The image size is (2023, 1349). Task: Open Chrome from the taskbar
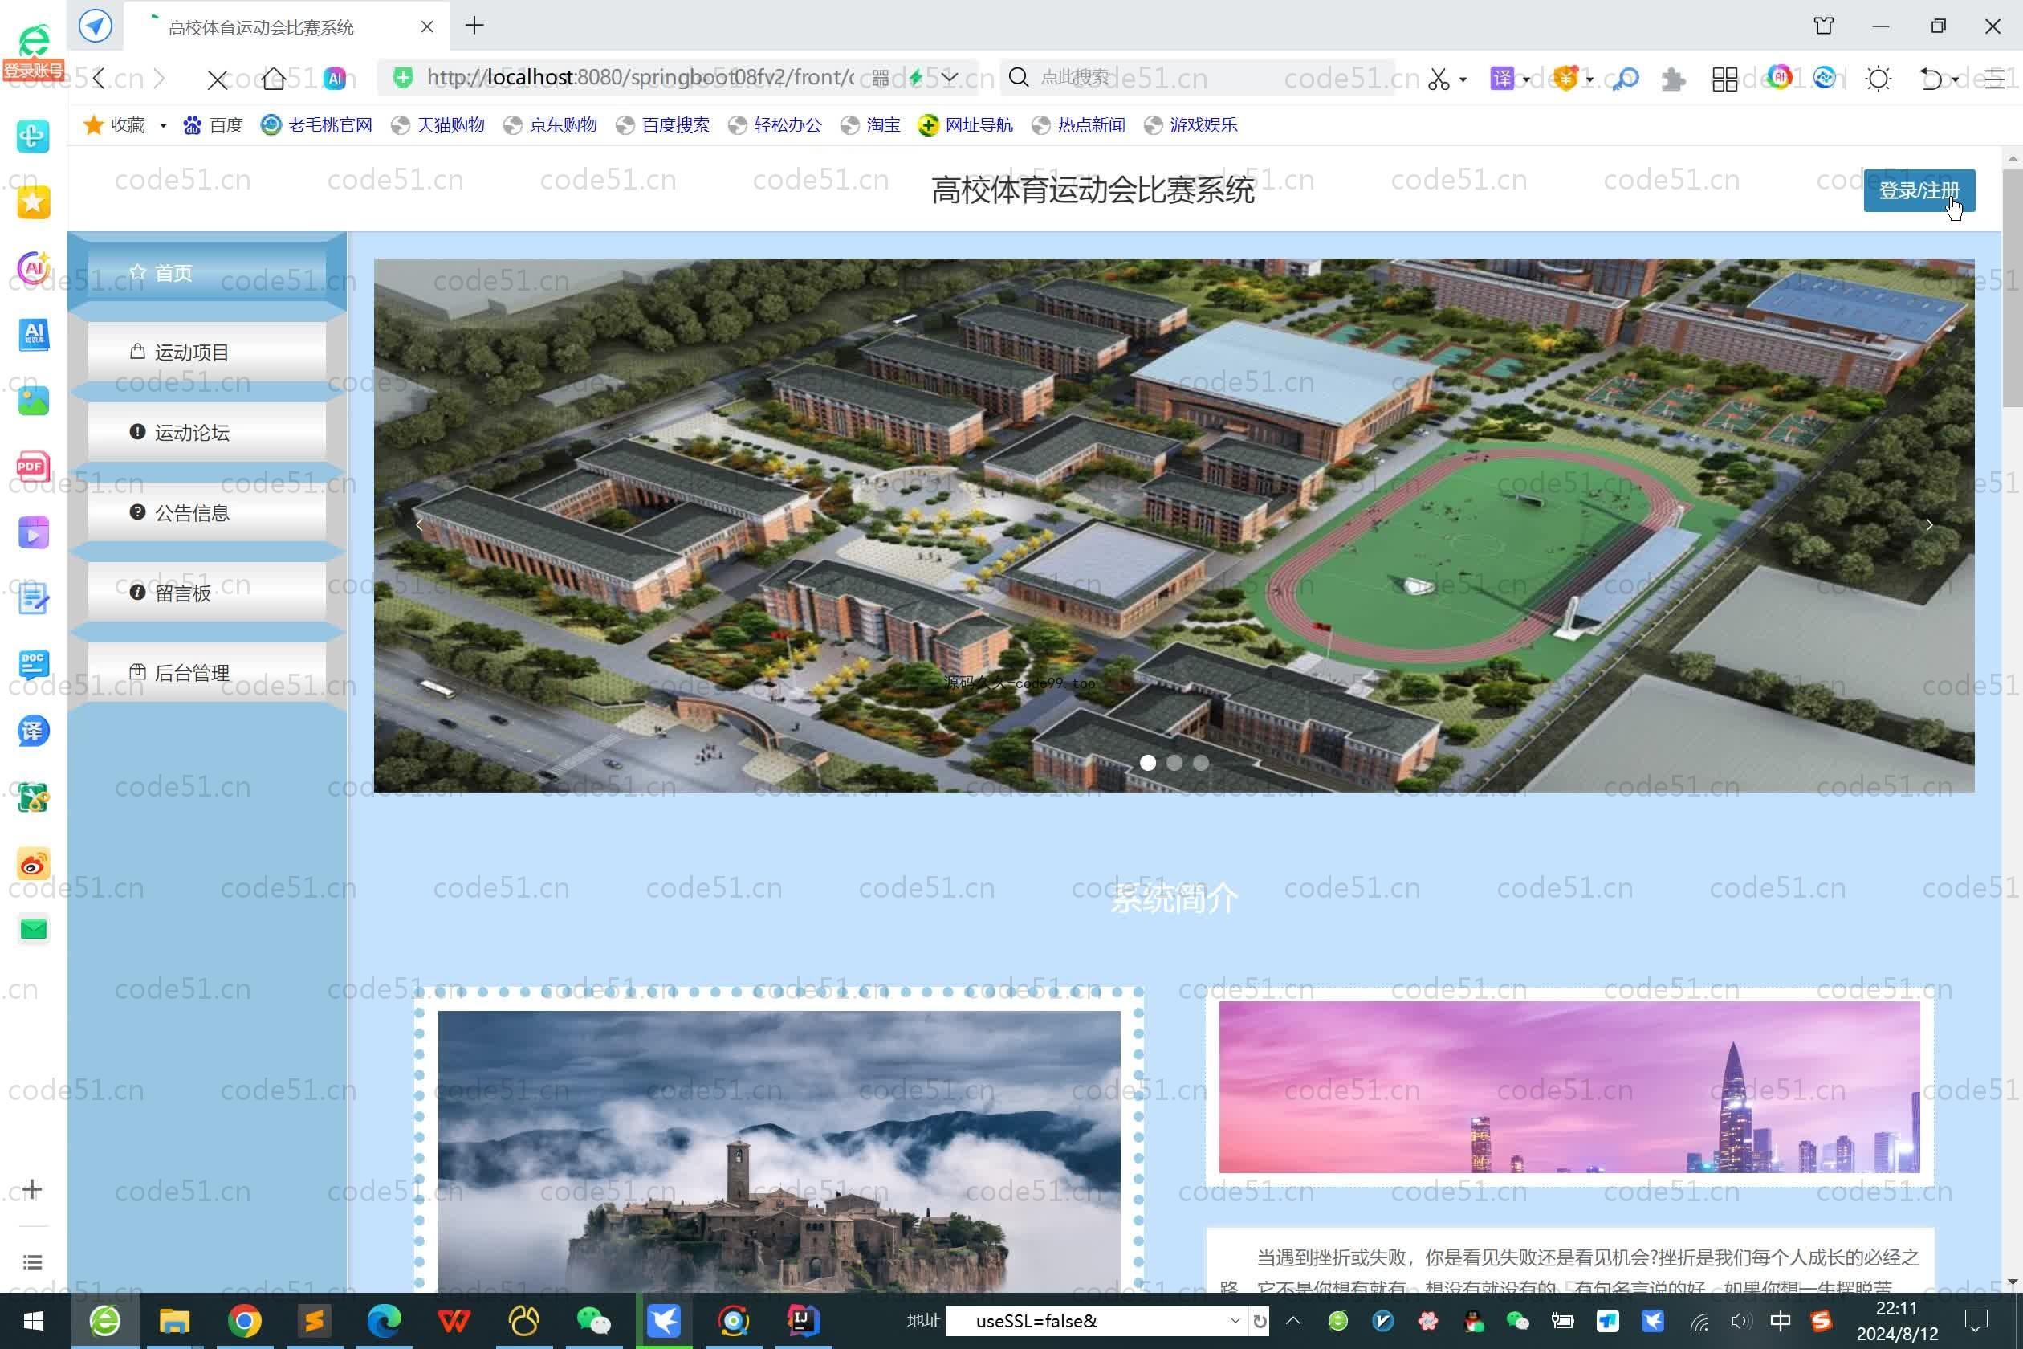tap(244, 1321)
